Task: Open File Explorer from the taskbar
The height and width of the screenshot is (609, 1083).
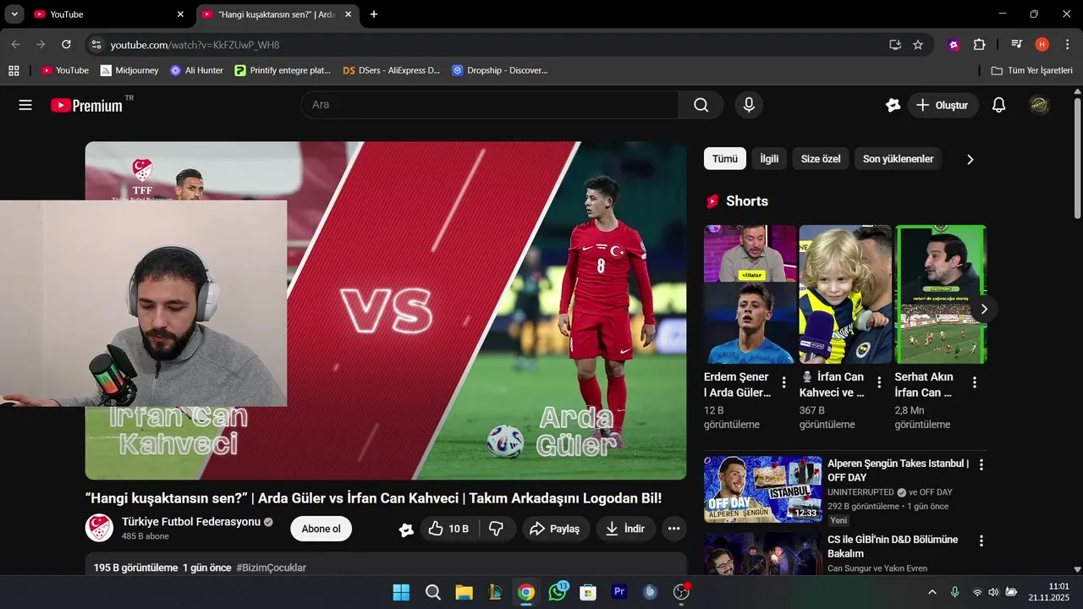Action: [x=464, y=592]
